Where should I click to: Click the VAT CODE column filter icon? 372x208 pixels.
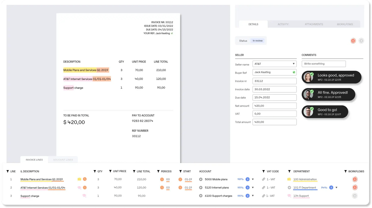(x=263, y=171)
